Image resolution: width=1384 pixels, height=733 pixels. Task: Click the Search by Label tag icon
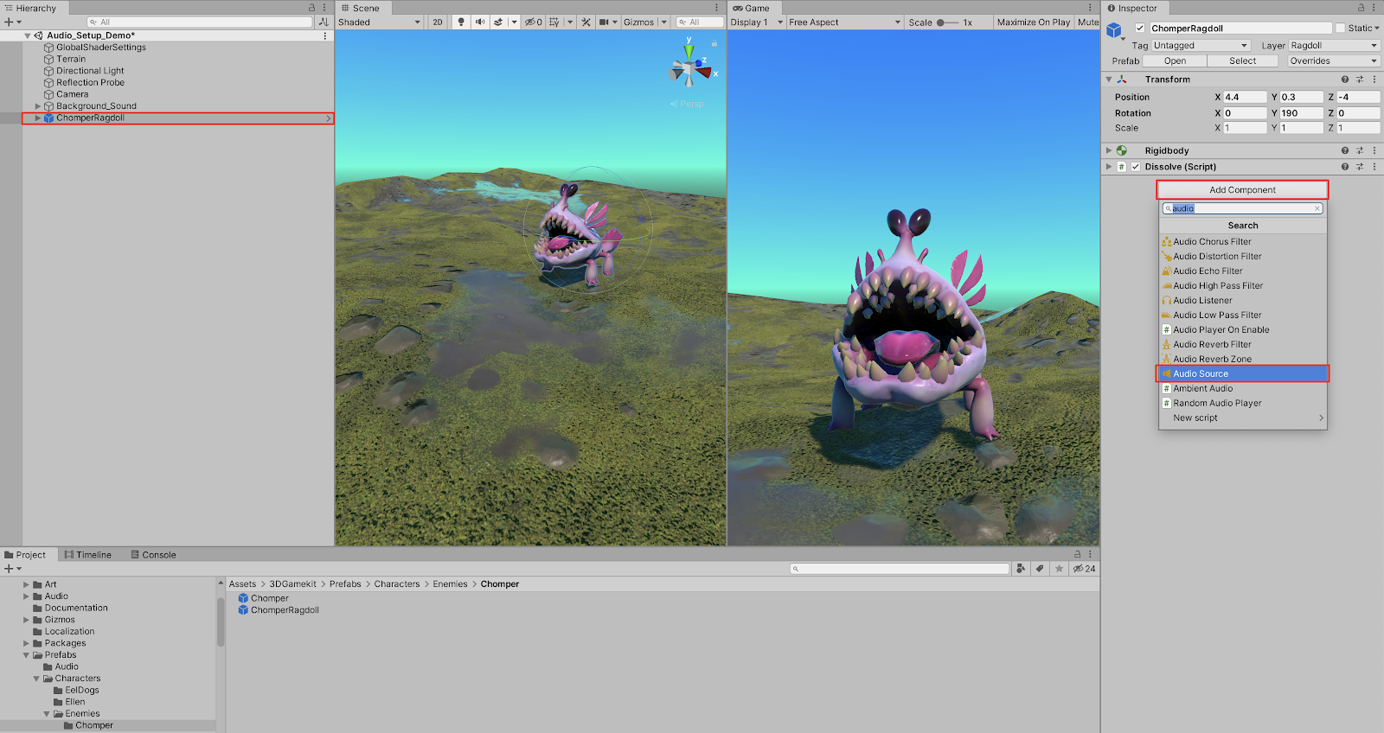pyautogui.click(x=1040, y=569)
